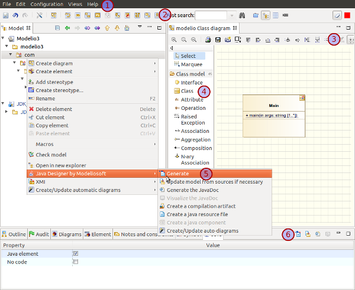This screenshot has width=355, height=290.
Task: Select the Property column header
Action: pos(37,245)
